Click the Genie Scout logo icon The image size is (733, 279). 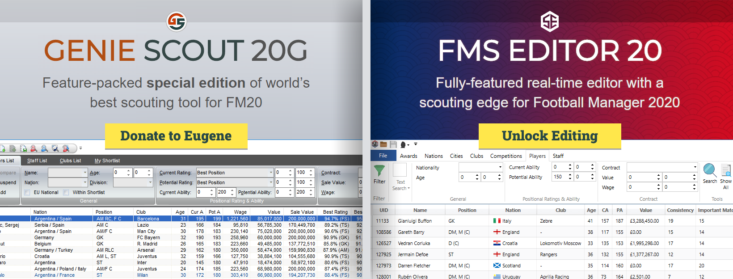pos(176,21)
